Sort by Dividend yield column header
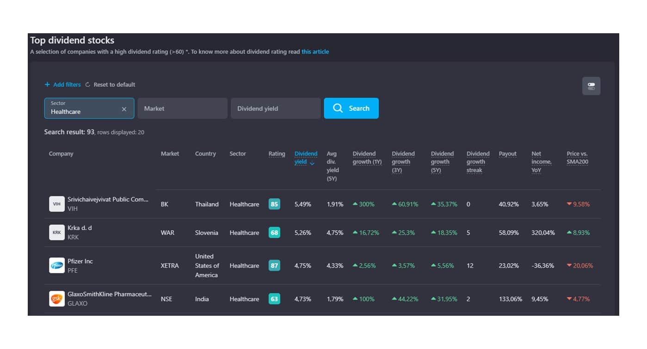 click(305, 157)
